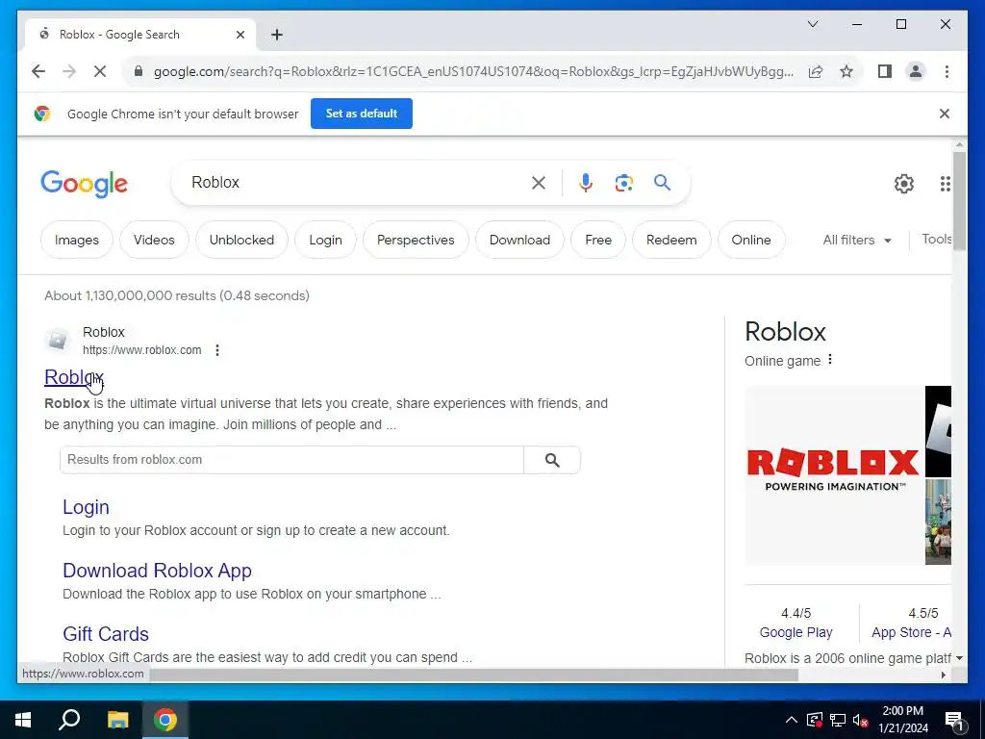The image size is (985, 739).
Task: Click Set as default button
Action: [362, 114]
